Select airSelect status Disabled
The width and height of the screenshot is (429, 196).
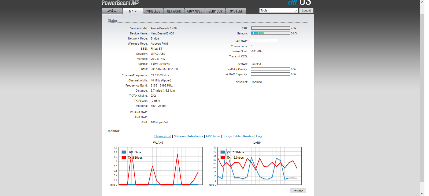(256, 82)
